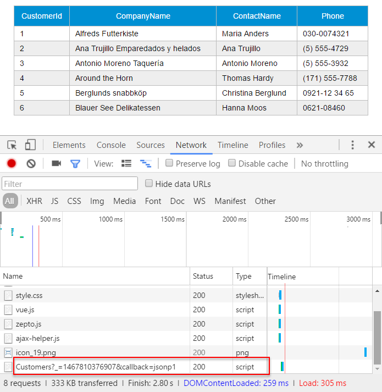Stop recording with the red record button
The height and width of the screenshot is (392, 382).
pyautogui.click(x=12, y=163)
